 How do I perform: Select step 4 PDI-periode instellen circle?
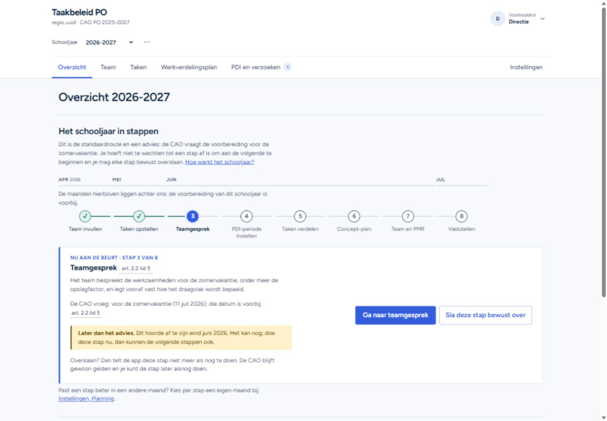point(246,216)
